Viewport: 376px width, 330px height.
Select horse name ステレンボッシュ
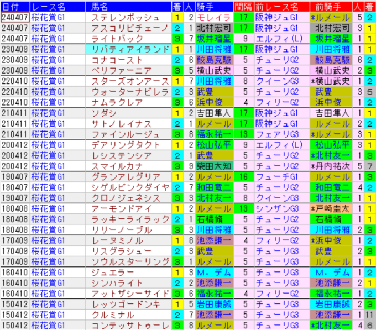pos(126,18)
